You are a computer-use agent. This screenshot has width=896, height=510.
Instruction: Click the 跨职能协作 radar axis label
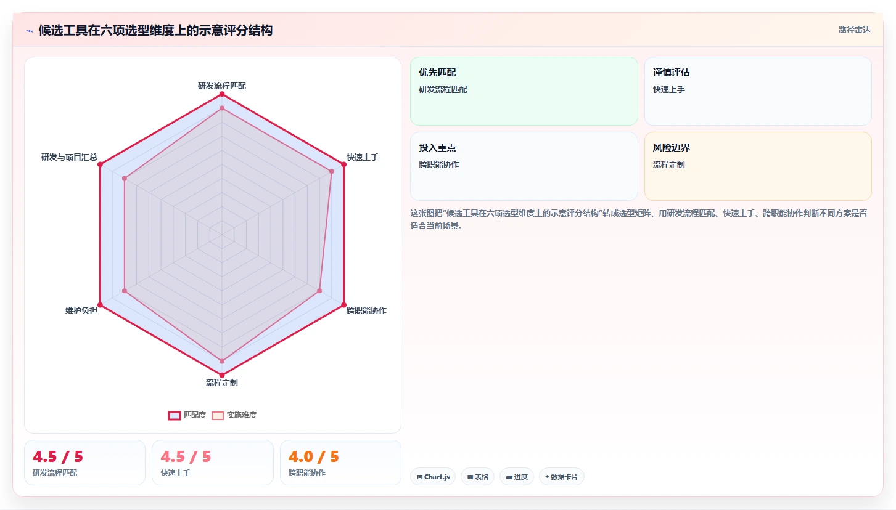coord(366,310)
